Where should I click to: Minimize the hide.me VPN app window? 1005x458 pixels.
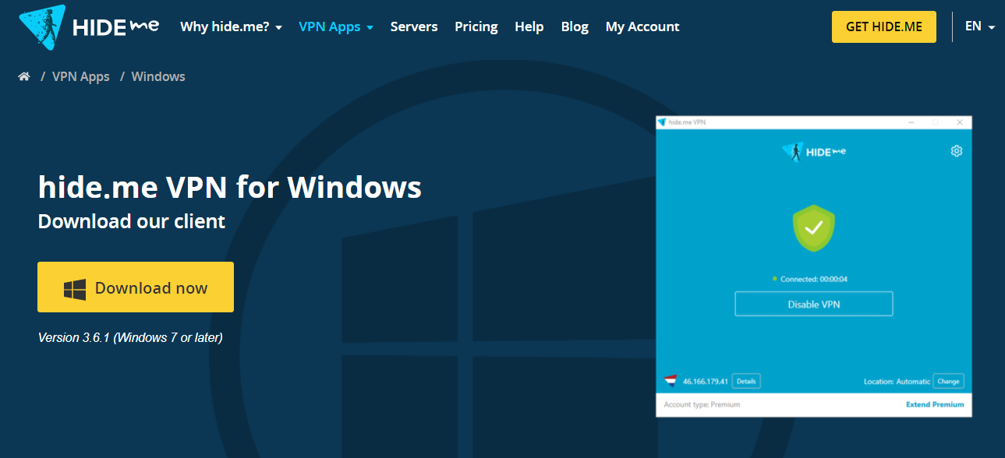[912, 122]
